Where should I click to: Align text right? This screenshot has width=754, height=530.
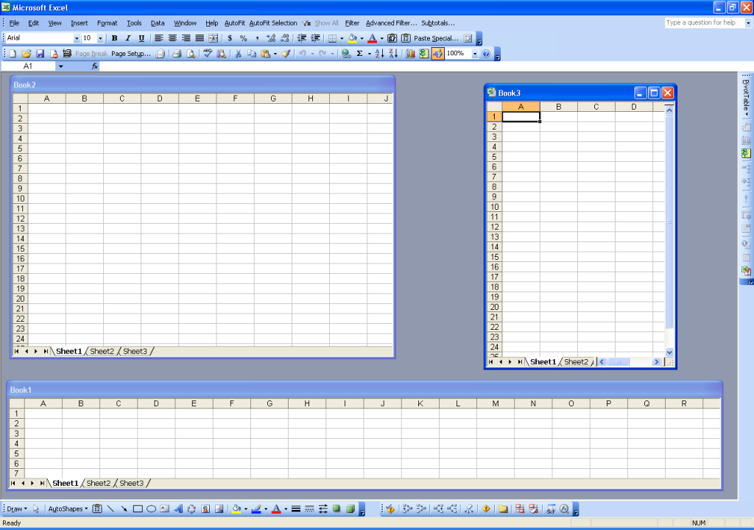[186, 38]
